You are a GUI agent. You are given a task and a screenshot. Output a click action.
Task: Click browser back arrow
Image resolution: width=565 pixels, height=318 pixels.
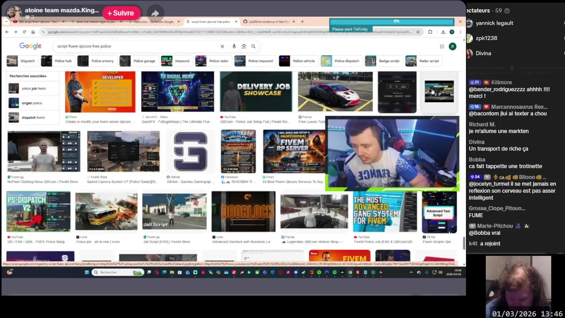[x=7, y=32]
